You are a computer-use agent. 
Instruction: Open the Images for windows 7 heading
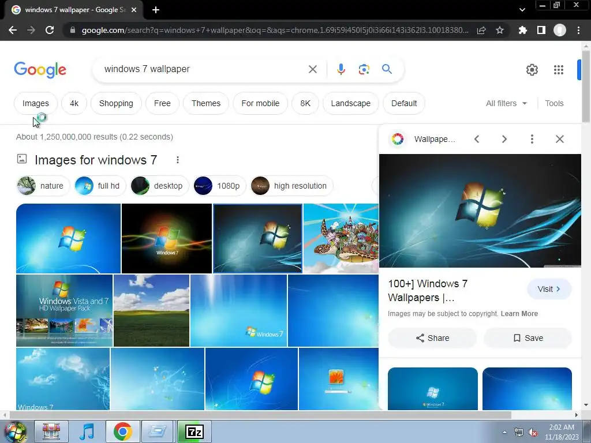point(96,160)
